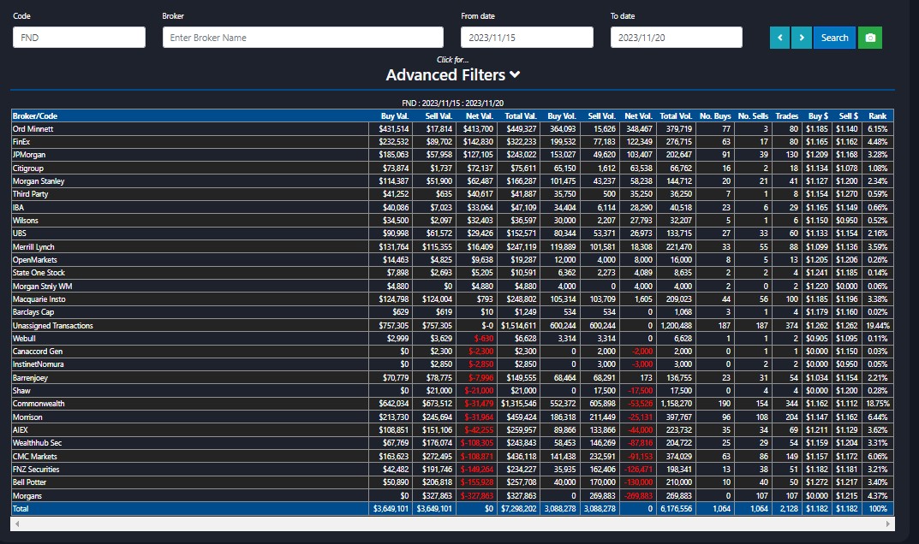This screenshot has height=544, width=919.
Task: Sort by the Total Vol. column header
Action: pyautogui.click(x=676, y=116)
